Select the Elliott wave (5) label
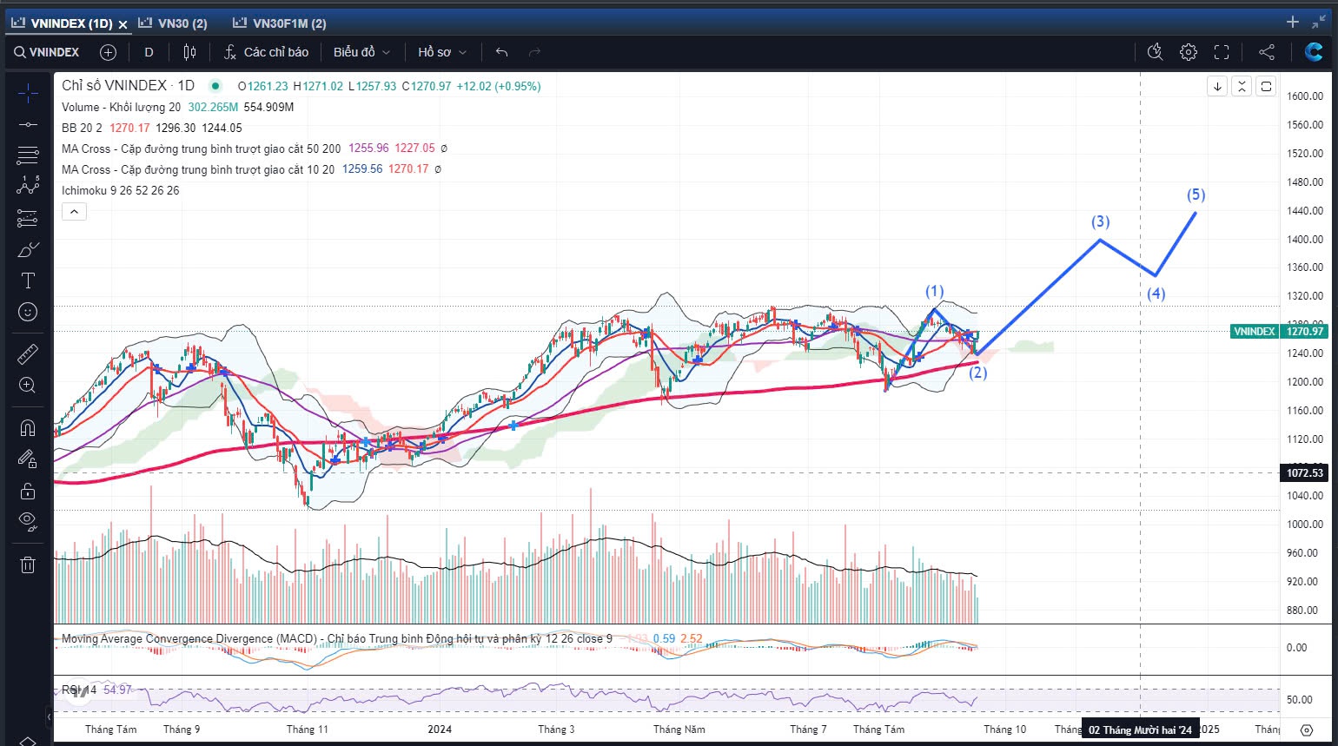 pos(1196,195)
